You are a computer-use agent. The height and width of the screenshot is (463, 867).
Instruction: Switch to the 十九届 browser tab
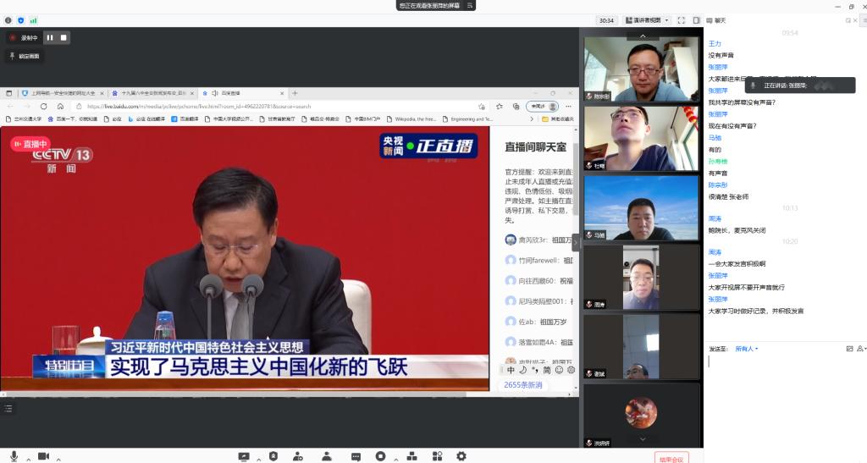(x=152, y=92)
